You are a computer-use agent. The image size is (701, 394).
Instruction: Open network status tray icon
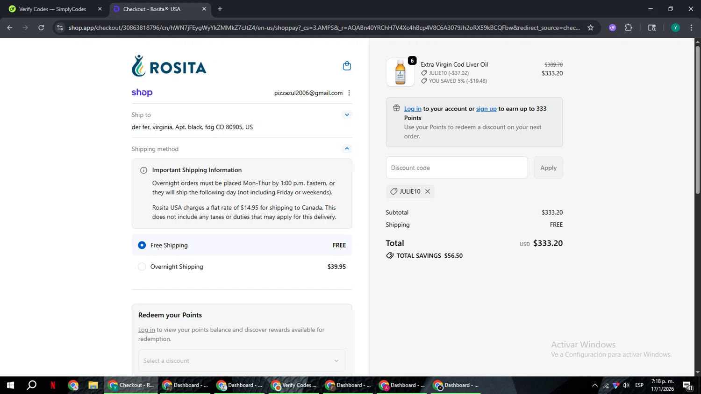606,385
